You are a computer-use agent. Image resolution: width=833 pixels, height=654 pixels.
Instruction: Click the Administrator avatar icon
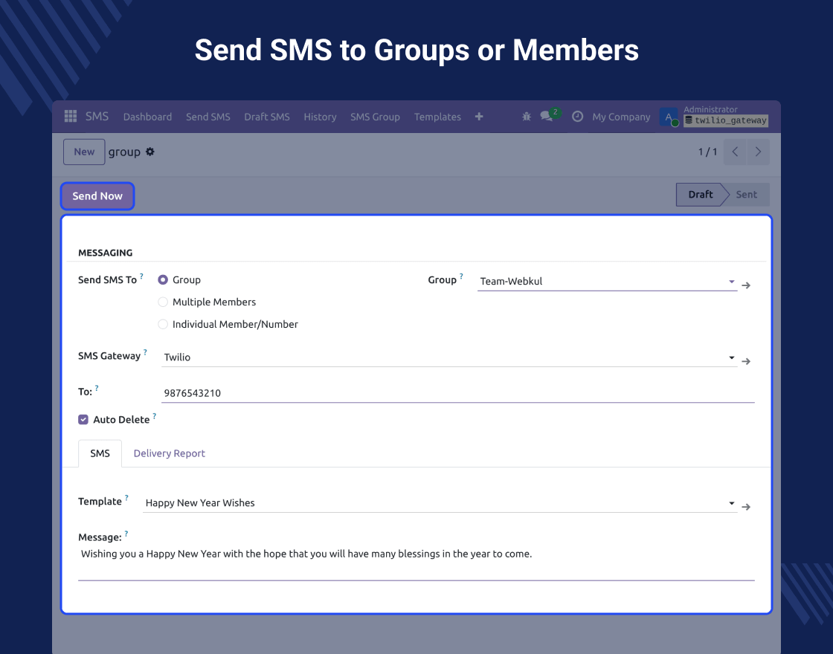(x=669, y=117)
